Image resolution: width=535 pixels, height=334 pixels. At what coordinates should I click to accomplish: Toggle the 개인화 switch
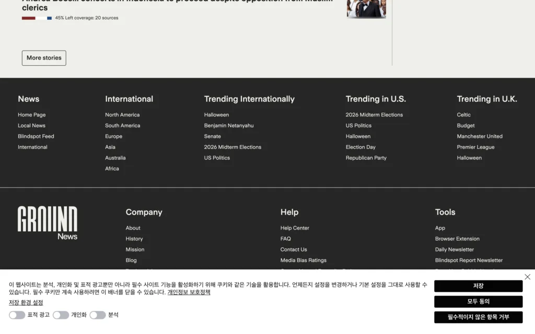(x=61, y=315)
